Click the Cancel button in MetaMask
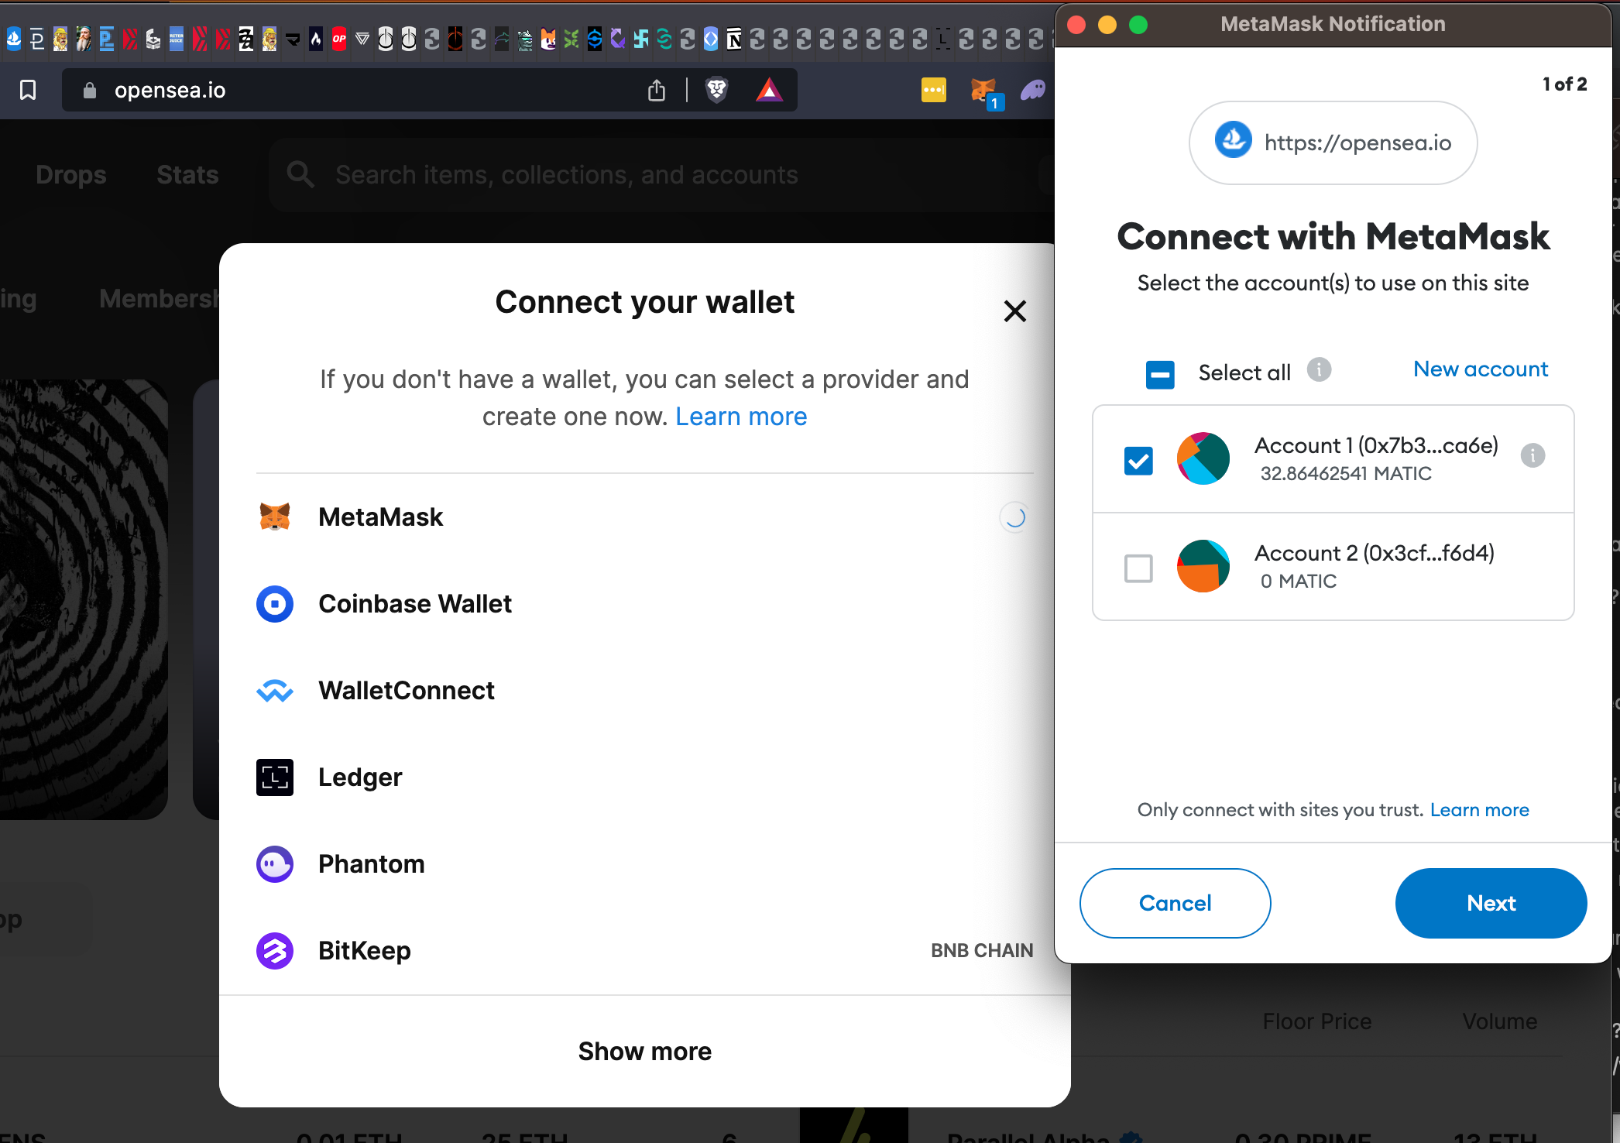 click(x=1175, y=903)
